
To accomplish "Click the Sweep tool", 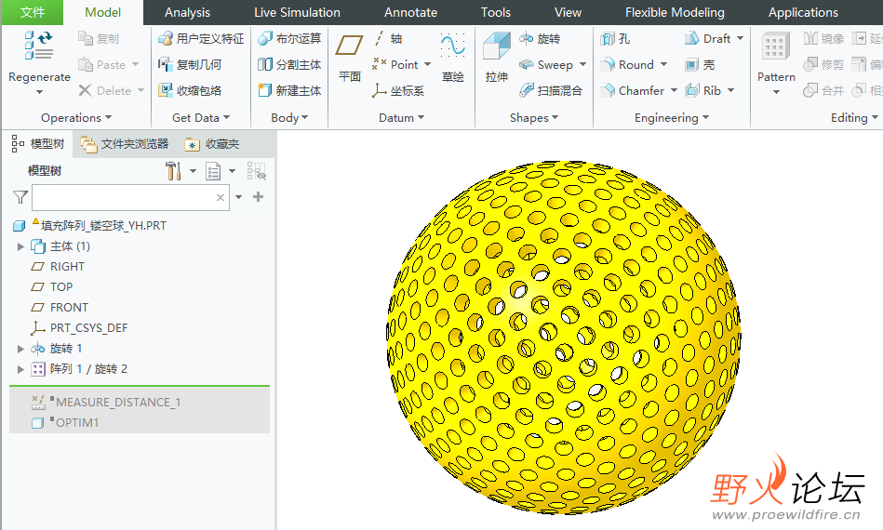I will pos(545,65).
